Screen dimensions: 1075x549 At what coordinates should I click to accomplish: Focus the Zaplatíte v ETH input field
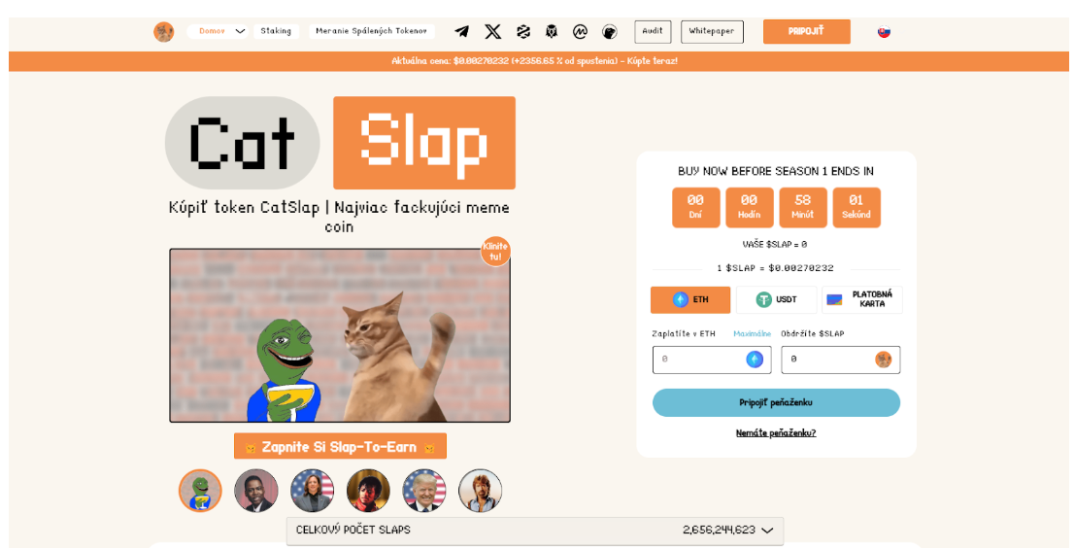pos(712,360)
